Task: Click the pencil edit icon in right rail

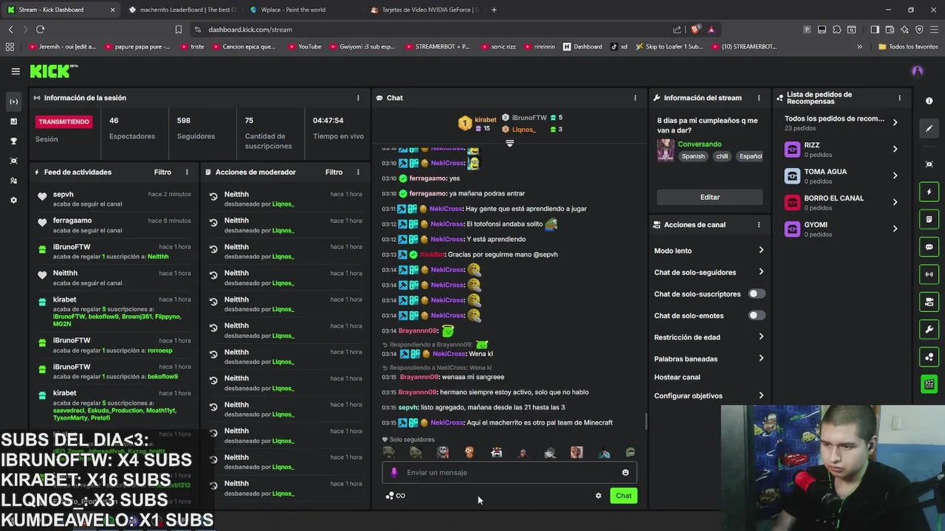Action: (929, 128)
